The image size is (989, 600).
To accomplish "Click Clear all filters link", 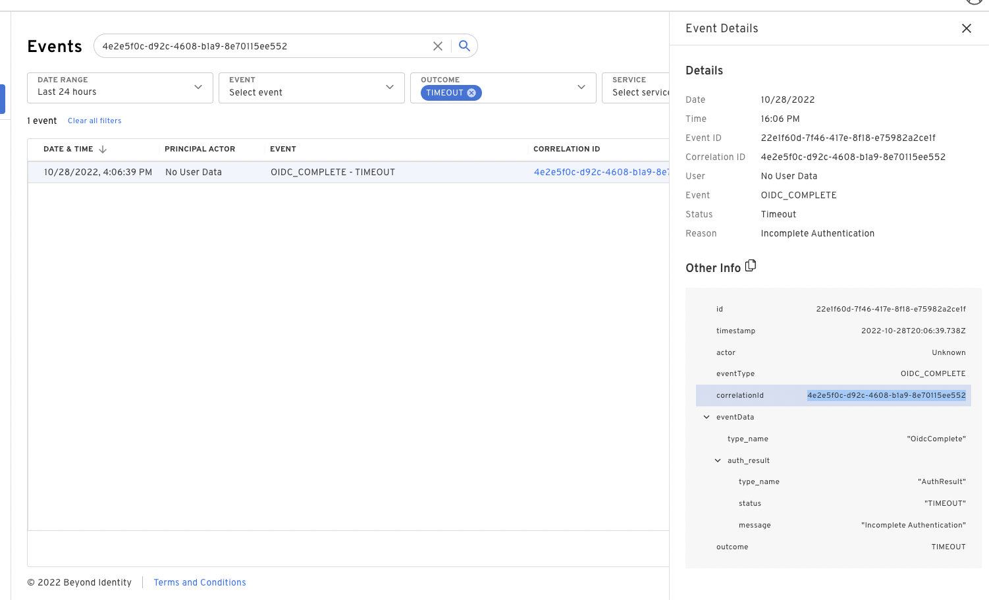I will pos(95,121).
